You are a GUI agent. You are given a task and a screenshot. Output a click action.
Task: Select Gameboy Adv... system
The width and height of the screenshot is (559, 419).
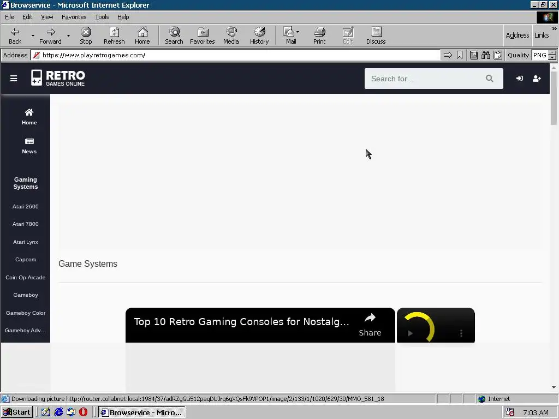(x=25, y=330)
